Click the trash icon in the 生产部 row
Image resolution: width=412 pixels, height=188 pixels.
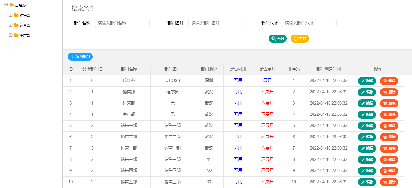pyautogui.click(x=385, y=114)
